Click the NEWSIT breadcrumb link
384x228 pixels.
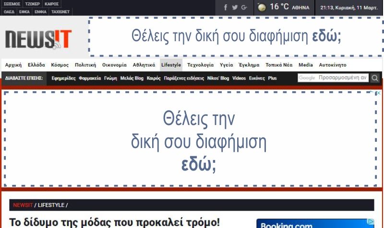point(23,205)
